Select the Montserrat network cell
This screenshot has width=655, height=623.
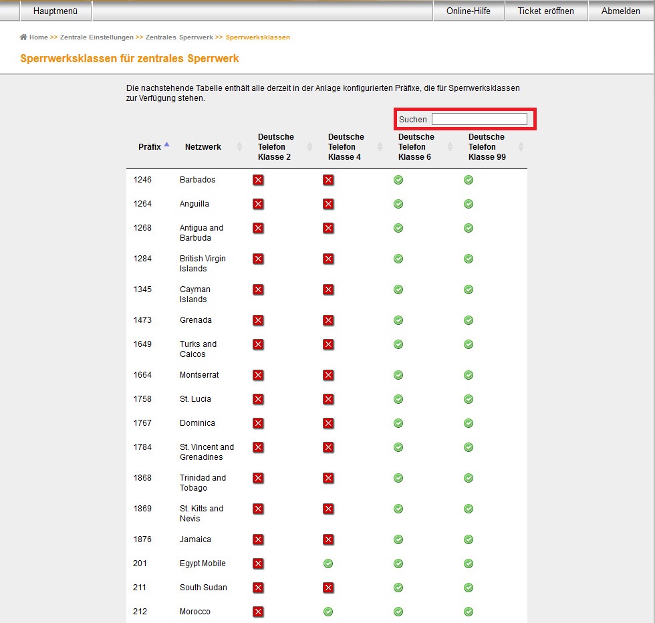tap(199, 375)
